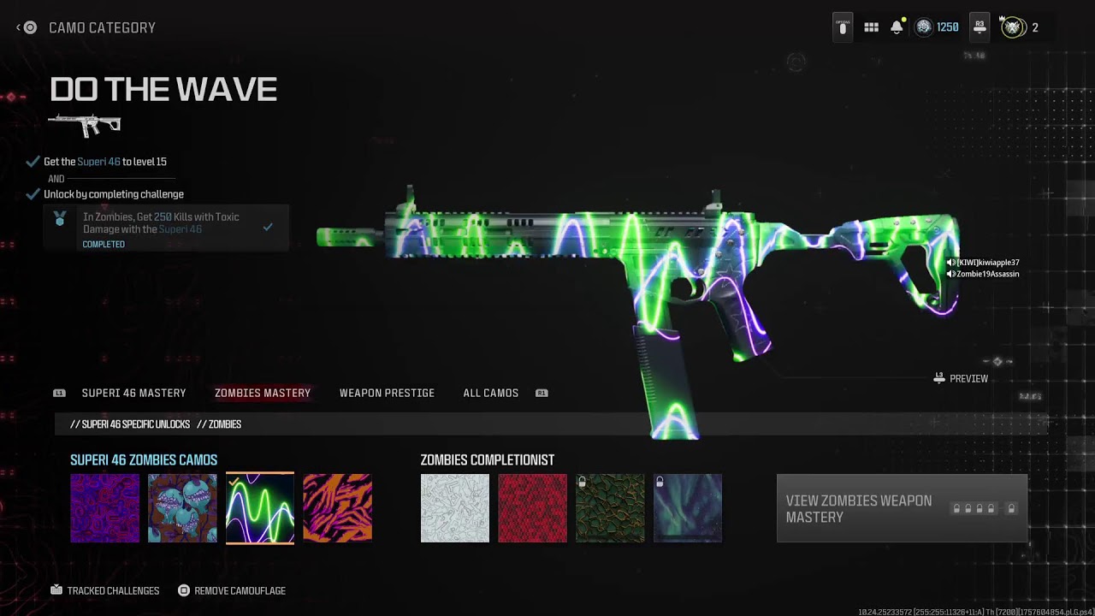Check the notifications bell icon
This screenshot has width=1095, height=616.
(x=897, y=27)
